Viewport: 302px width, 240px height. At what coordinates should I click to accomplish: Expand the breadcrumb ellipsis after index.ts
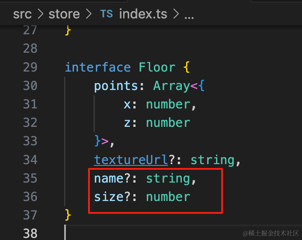point(189,18)
